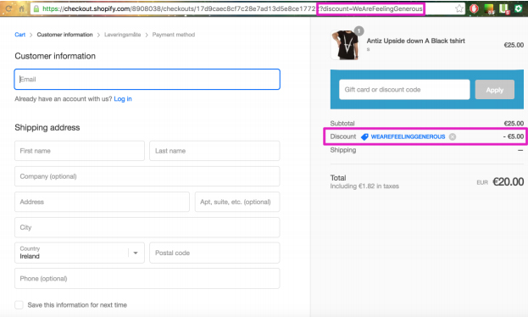This screenshot has width=528, height=317.
Task: Open the Country dropdown showing Ireland
Action: point(80,253)
